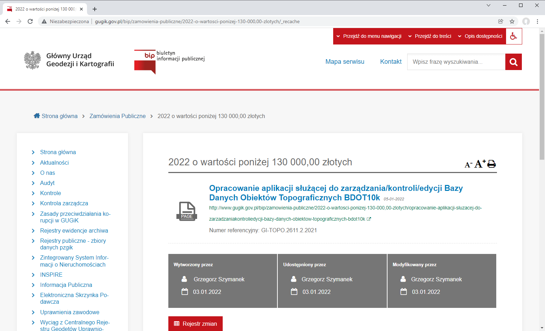
Task: Click the printer icon to print page
Action: (492, 164)
